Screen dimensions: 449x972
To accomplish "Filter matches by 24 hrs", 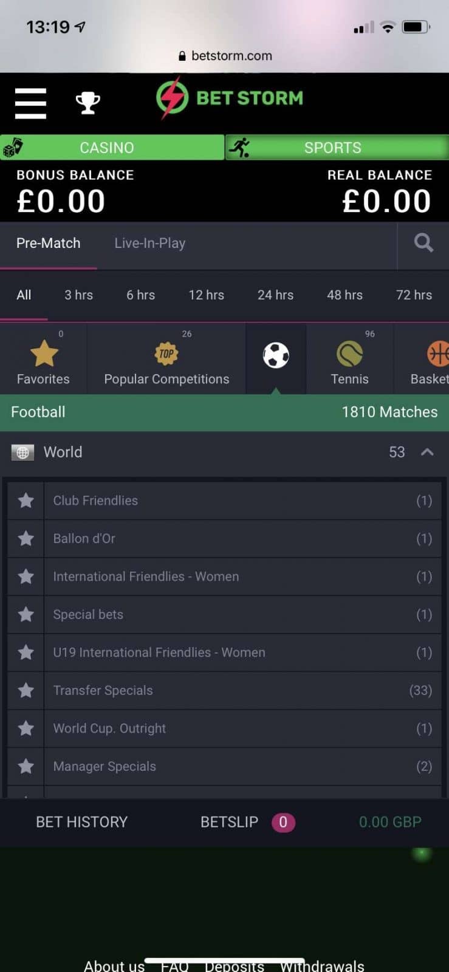I will pyautogui.click(x=275, y=295).
